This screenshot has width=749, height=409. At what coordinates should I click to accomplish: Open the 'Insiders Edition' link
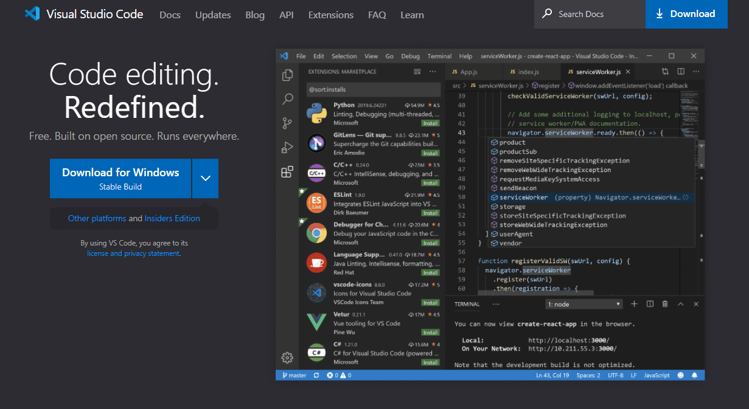pos(172,218)
